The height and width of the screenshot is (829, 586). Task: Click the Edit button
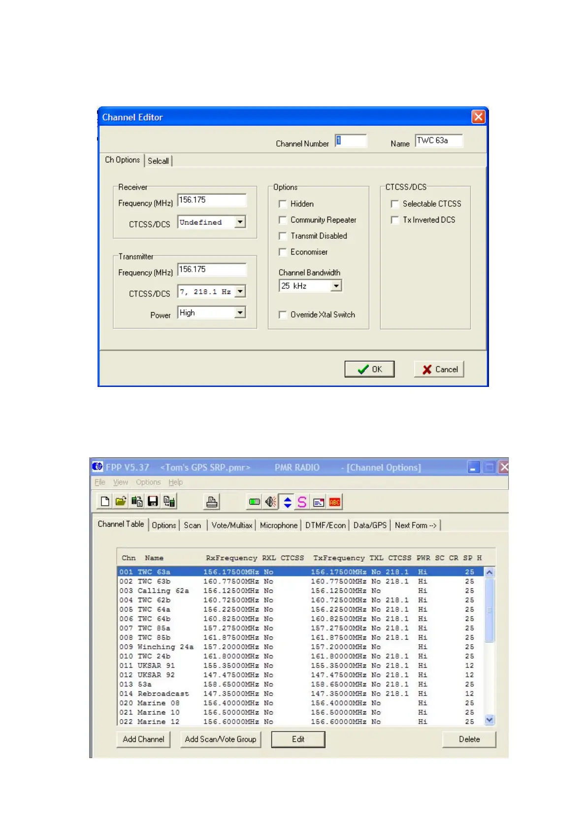pos(298,739)
